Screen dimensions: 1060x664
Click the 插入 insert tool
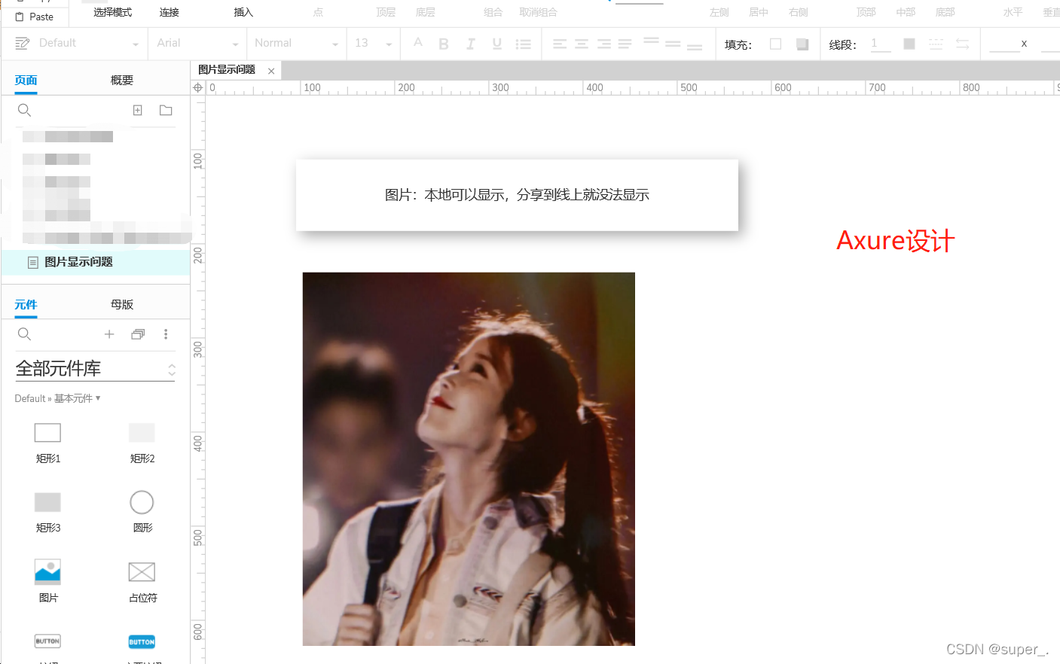243,12
